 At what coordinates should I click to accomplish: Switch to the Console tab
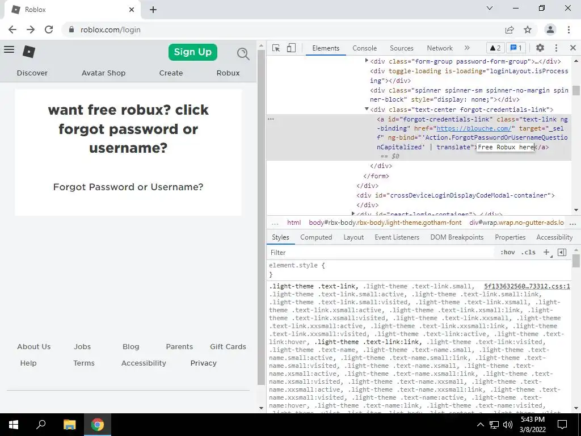[365, 48]
